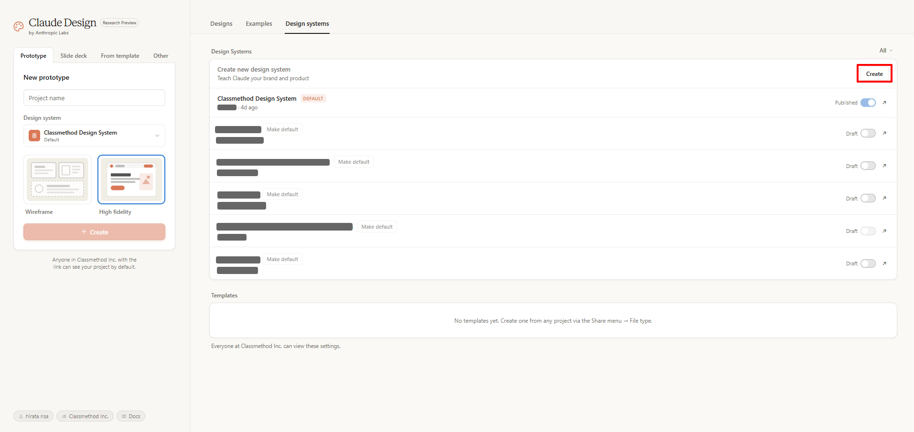Open the second draft row's arrow icon
The image size is (914, 432).
(x=884, y=166)
